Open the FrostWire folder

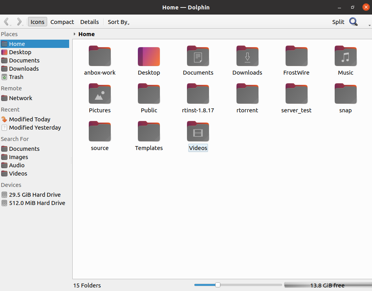tap(296, 56)
